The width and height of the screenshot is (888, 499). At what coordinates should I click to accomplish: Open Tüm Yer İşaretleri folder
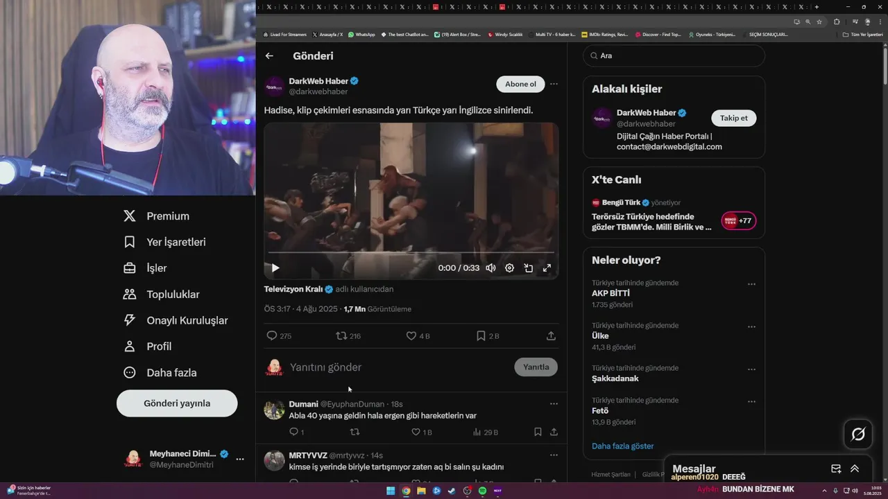[x=862, y=34]
